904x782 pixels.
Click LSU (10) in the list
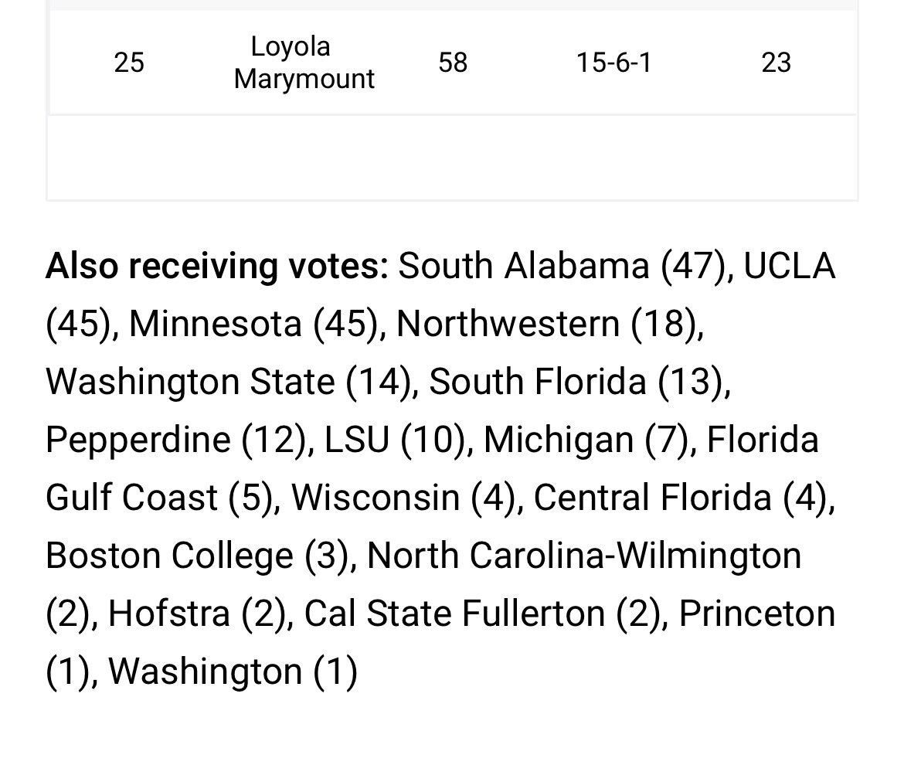click(394, 440)
